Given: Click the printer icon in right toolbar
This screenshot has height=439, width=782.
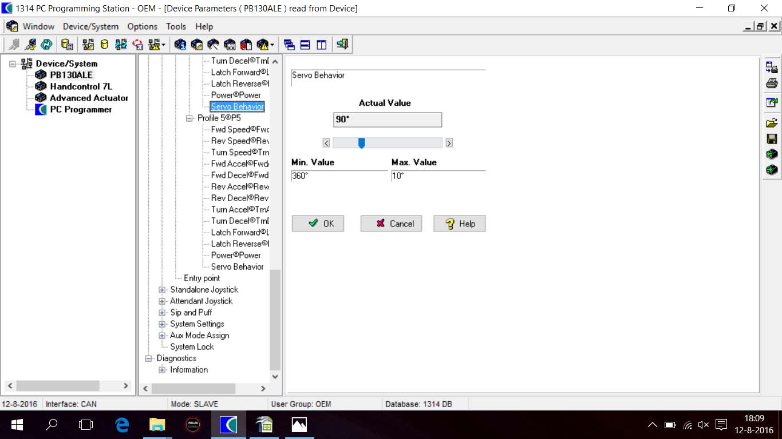Looking at the screenshot, I should tap(771, 84).
